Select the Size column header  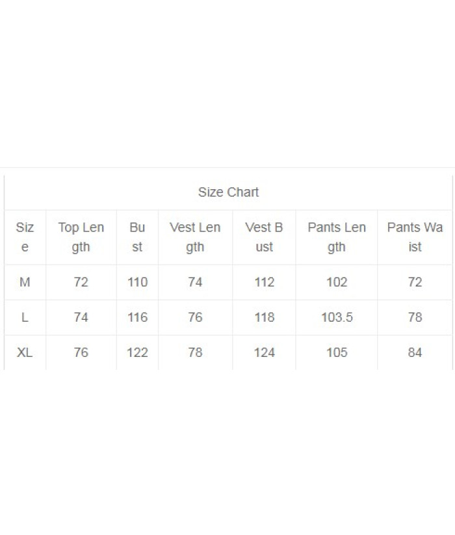click(x=25, y=237)
